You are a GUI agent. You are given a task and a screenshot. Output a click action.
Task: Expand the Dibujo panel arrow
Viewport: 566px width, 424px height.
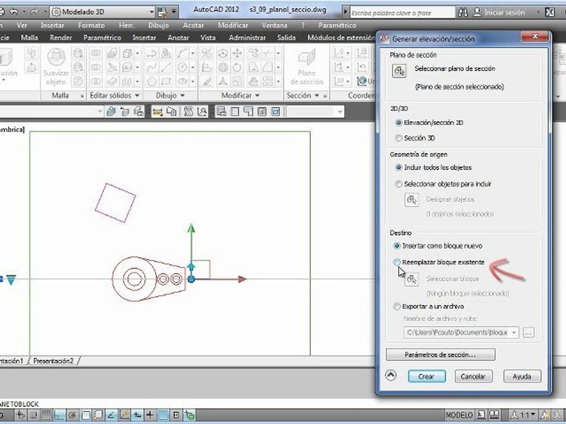(182, 95)
